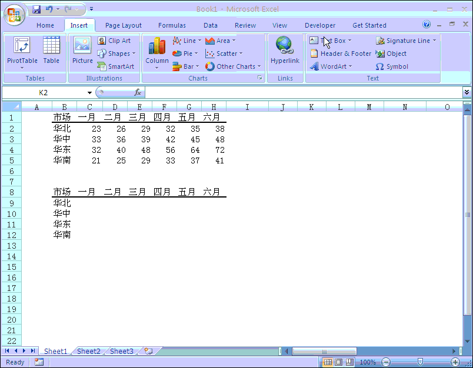This screenshot has width=473, height=368.
Task: Open the Data tab
Action: (211, 25)
